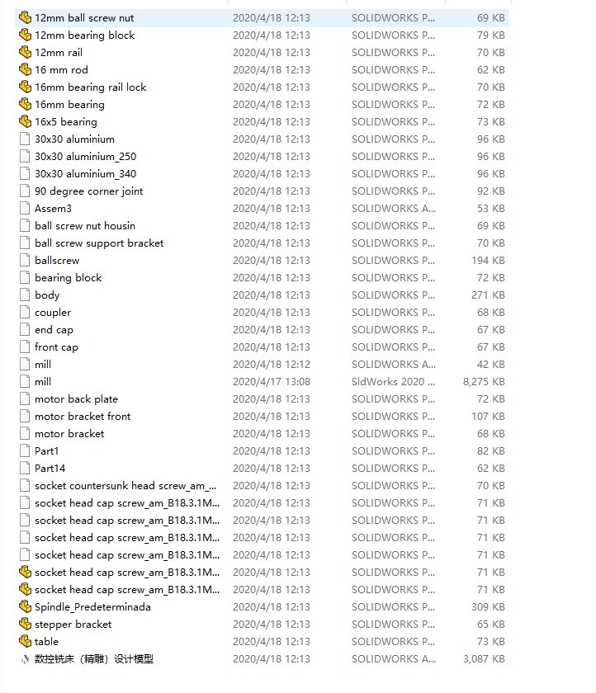Click the file icon next to Part14
Image resolution: width=596 pixels, height=693 pixels.
[x=26, y=468]
